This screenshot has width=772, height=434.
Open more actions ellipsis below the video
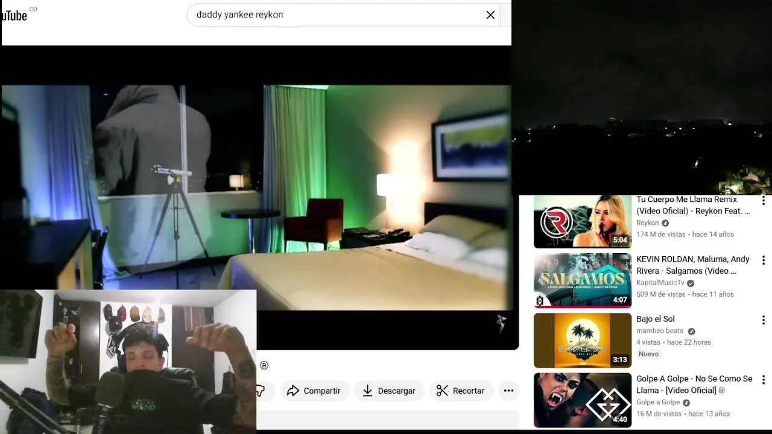tap(508, 391)
